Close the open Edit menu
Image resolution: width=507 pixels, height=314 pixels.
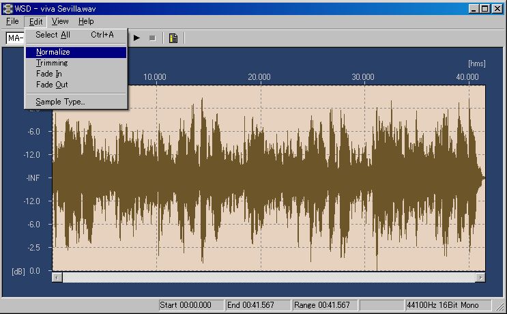coord(35,22)
